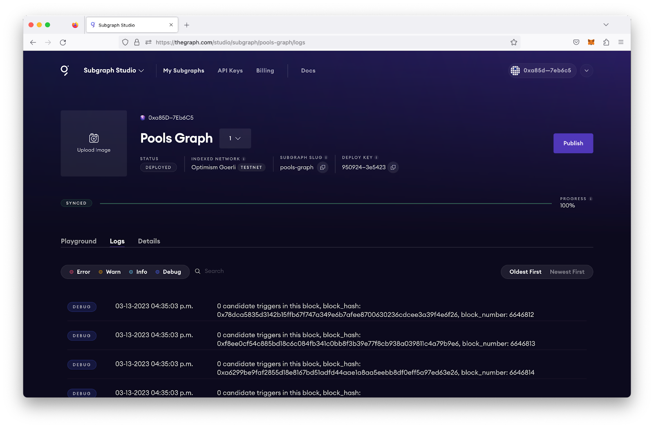The height and width of the screenshot is (428, 654).
Task: Show info for Indexed Network label
Action: pos(244,159)
